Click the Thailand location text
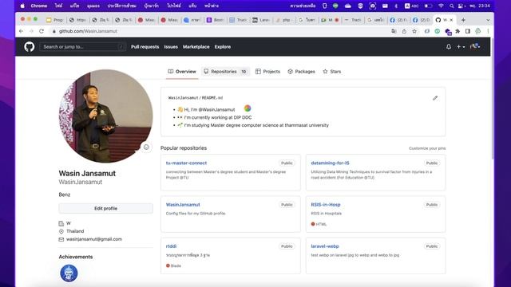This screenshot has height=287, width=511. click(75, 231)
